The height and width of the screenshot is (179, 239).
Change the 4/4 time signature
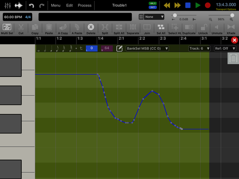[x=28, y=17]
